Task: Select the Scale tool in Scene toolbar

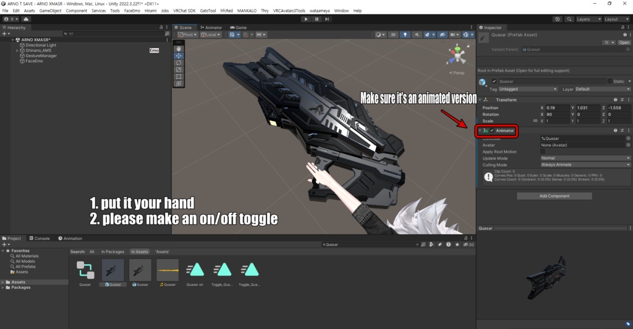Action: point(179,69)
